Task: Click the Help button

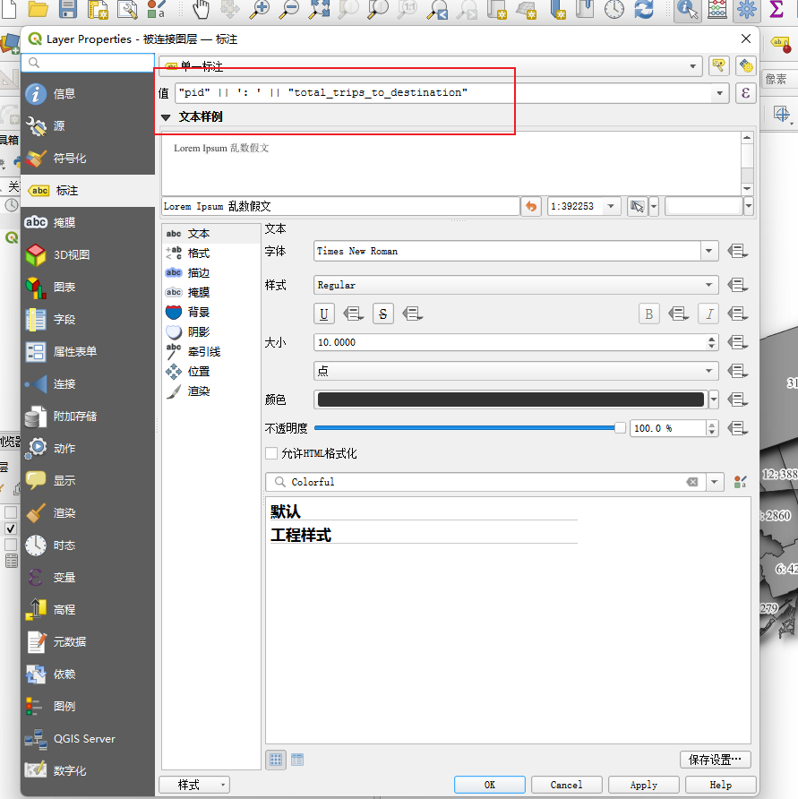Action: (x=721, y=785)
